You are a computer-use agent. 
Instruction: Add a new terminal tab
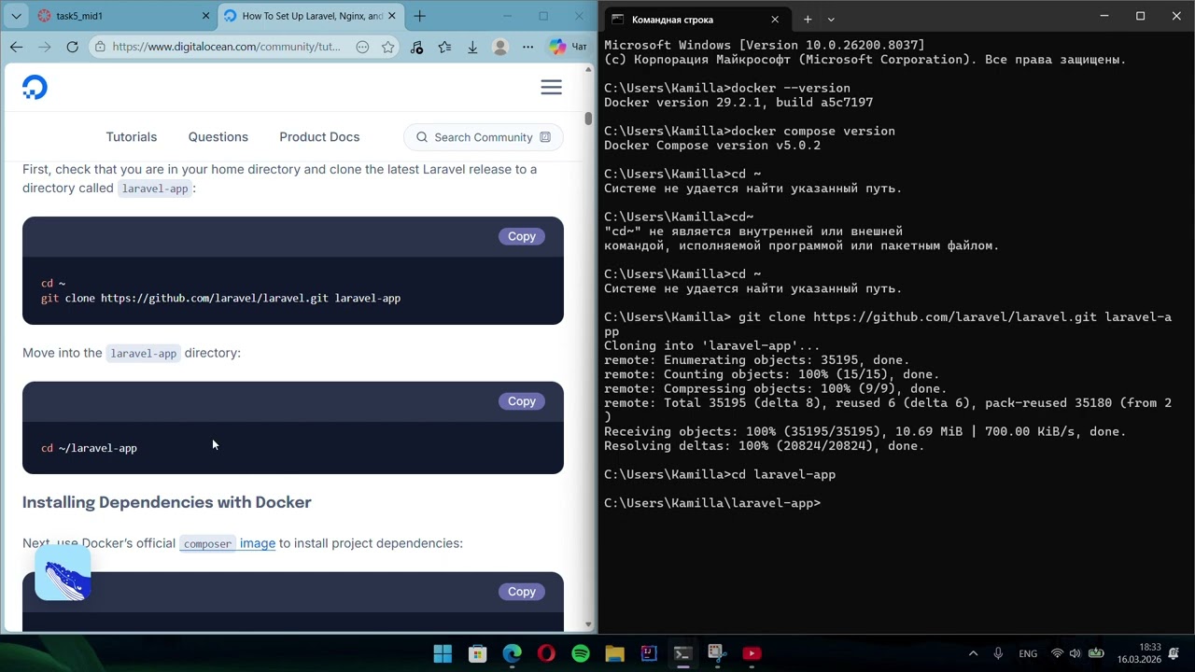click(808, 19)
